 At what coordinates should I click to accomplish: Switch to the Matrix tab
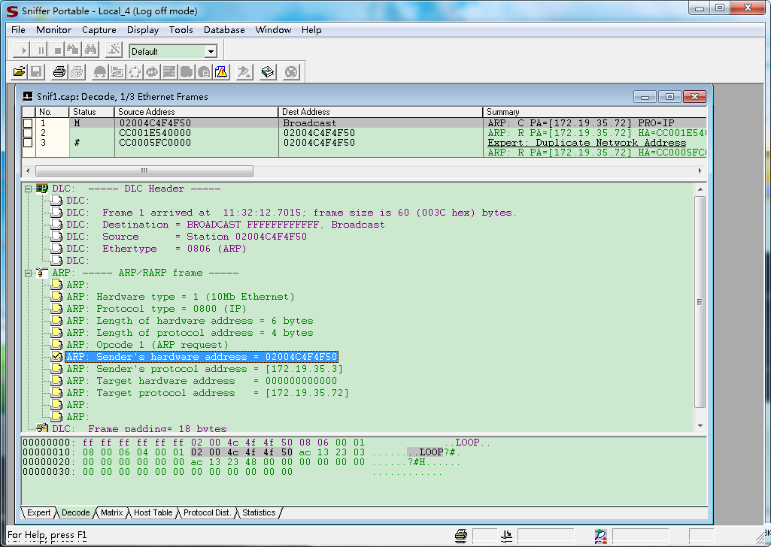pyautogui.click(x=111, y=512)
